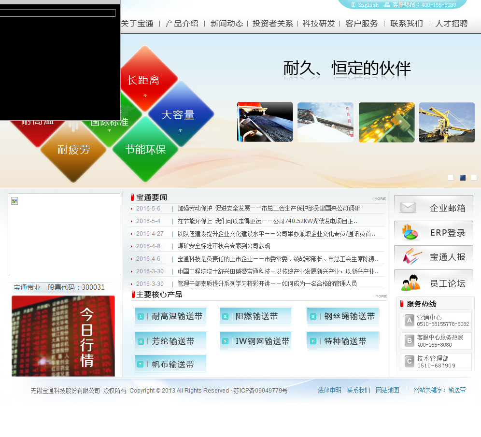
Task: Open the 产品介绍 menu item
Action: click(182, 24)
